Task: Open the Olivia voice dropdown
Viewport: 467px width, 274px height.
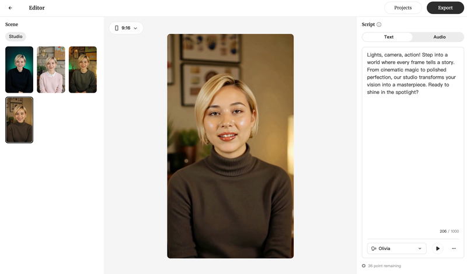Action: coord(397,248)
